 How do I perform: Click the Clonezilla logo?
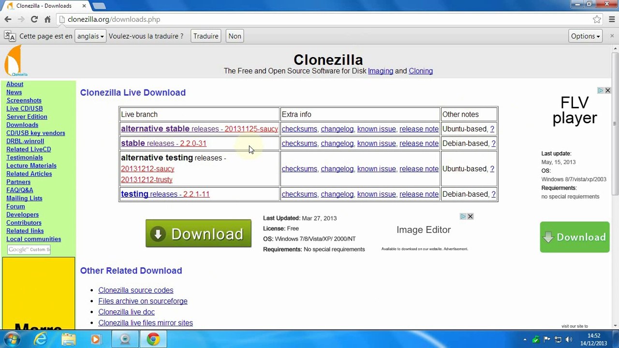pyautogui.click(x=15, y=61)
